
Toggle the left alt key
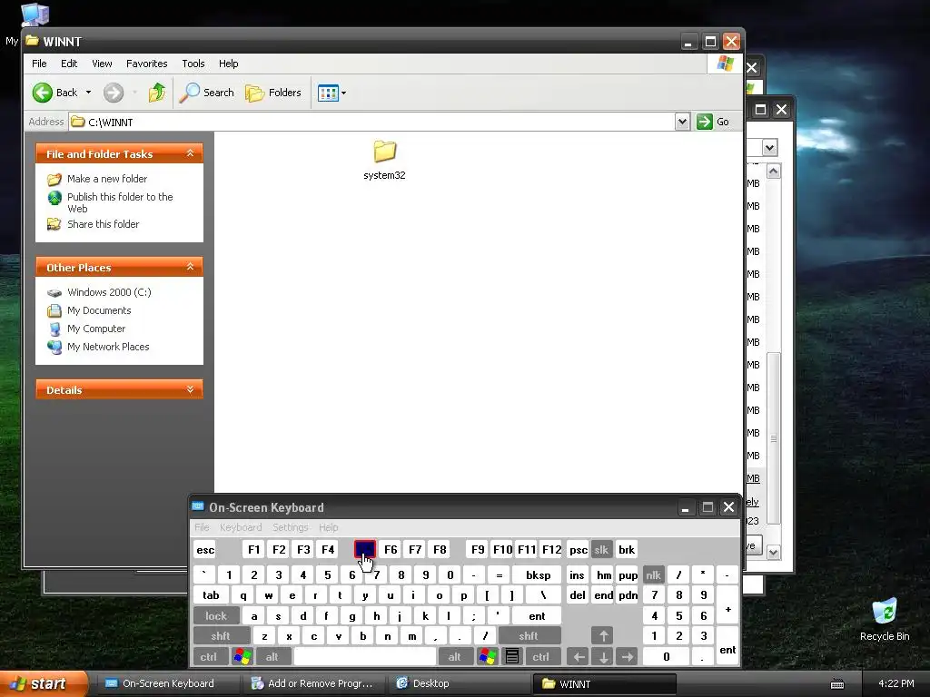pyautogui.click(x=272, y=657)
